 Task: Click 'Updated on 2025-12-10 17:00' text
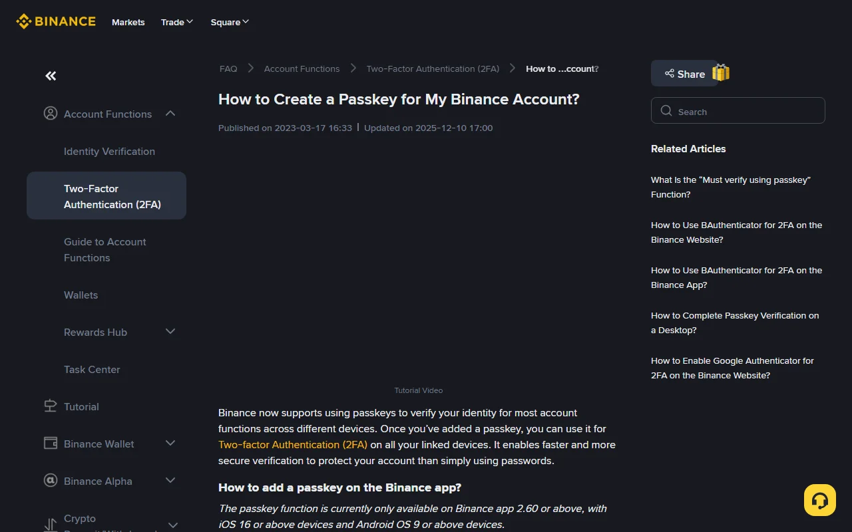coord(429,128)
